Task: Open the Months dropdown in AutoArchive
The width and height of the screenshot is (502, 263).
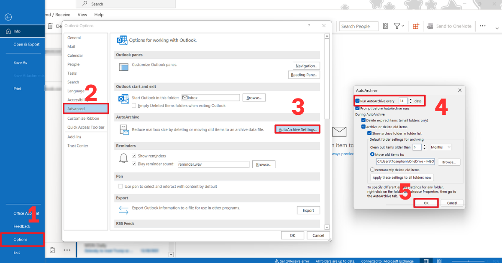Action: point(441,147)
